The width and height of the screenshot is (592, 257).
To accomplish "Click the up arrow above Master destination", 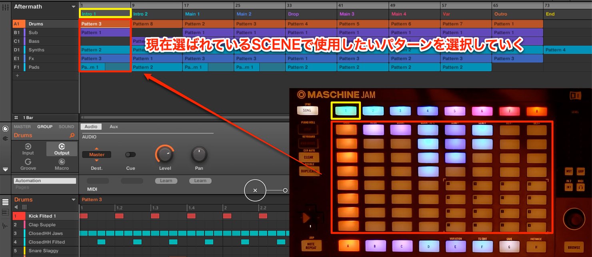I will point(96,149).
